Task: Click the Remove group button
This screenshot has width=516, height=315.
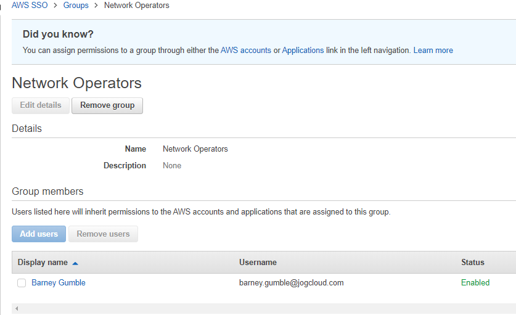Action: pyautogui.click(x=107, y=105)
